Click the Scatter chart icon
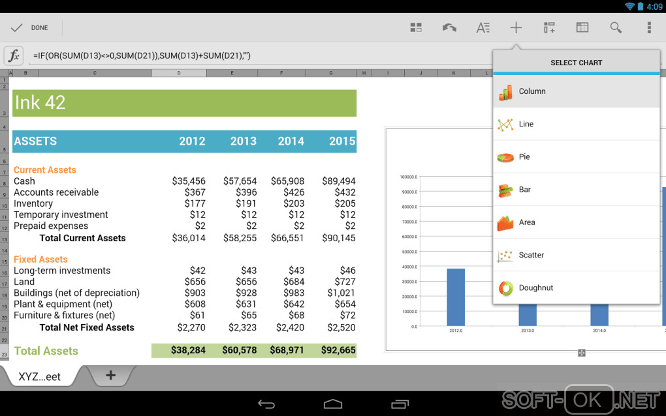 click(x=505, y=256)
